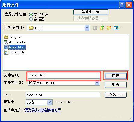Viewport: 134px width, 122px height.
Task: Open the 文件类型 dropdown
Action: pyautogui.click(x=97, y=83)
